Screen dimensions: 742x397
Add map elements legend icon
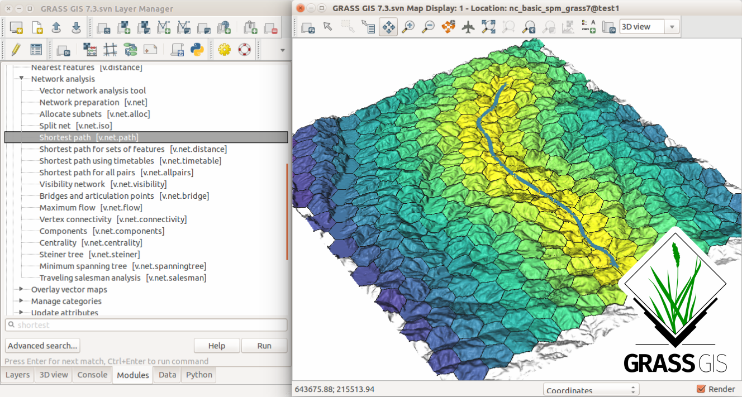pyautogui.click(x=588, y=26)
